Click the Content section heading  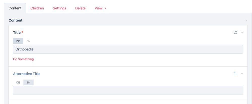pyautogui.click(x=16, y=20)
